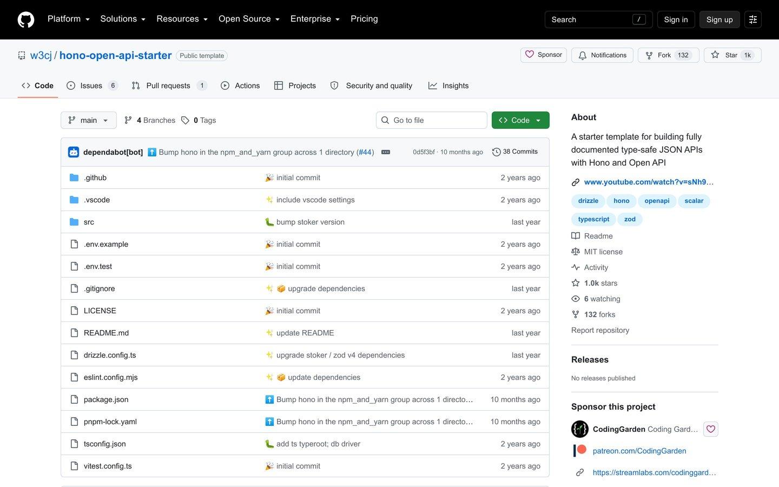The image size is (779, 487).
Task: Click the Patreon logo icon
Action: (580, 450)
